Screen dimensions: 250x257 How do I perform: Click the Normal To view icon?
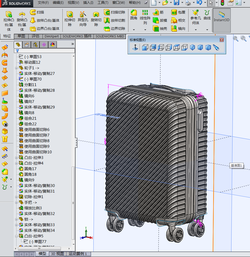[x=135, y=47]
